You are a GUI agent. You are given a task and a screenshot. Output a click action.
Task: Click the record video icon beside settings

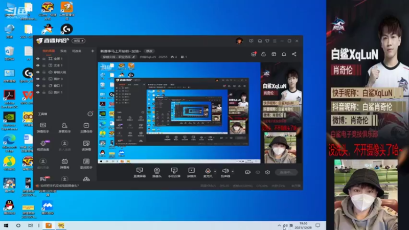248,172
